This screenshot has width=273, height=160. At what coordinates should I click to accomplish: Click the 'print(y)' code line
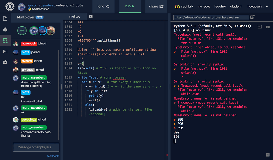[96, 96]
